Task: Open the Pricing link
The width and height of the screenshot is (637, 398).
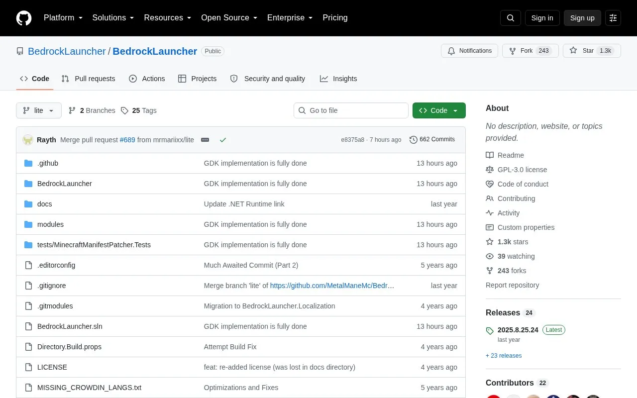Action: click(335, 18)
